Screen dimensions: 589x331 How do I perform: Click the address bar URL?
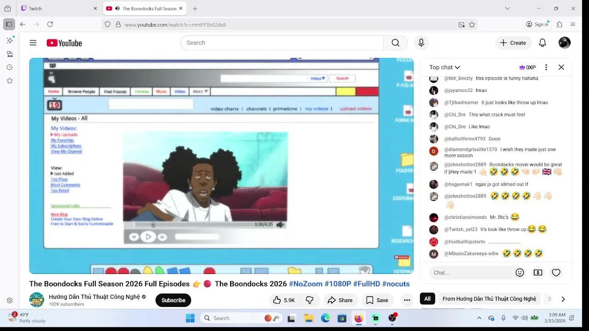(175, 25)
